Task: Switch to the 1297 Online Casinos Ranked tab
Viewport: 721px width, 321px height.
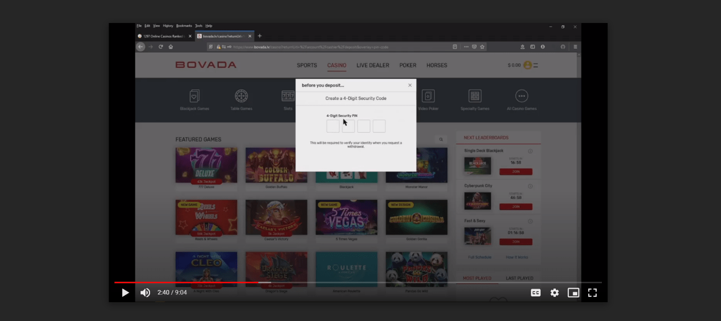Action: click(x=165, y=36)
